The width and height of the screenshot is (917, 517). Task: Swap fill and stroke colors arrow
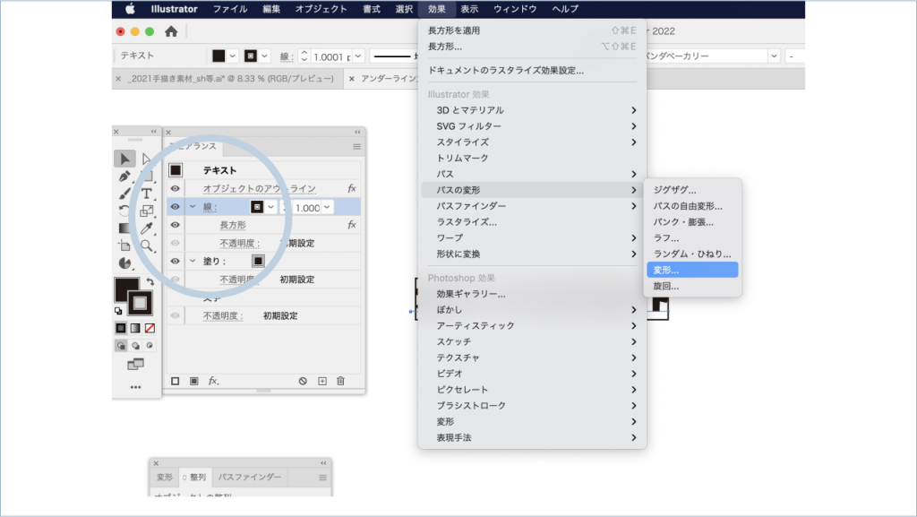(x=150, y=282)
